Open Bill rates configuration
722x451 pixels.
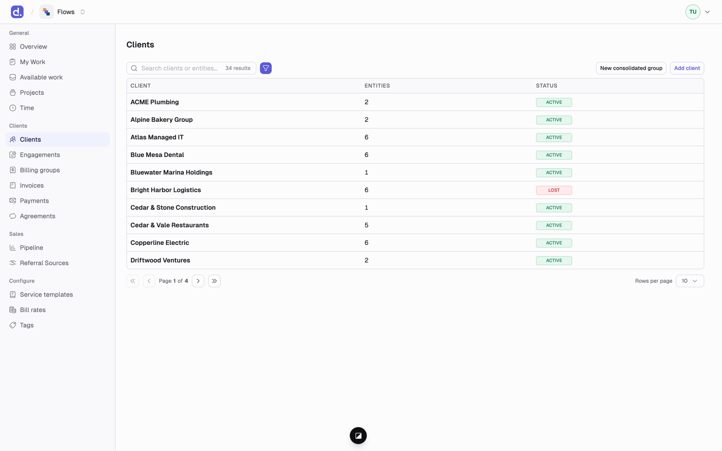57,310
